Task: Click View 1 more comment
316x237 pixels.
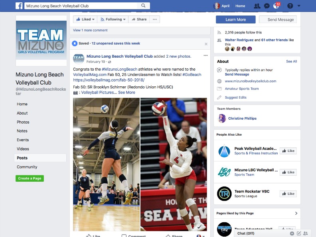Action: (90, 30)
